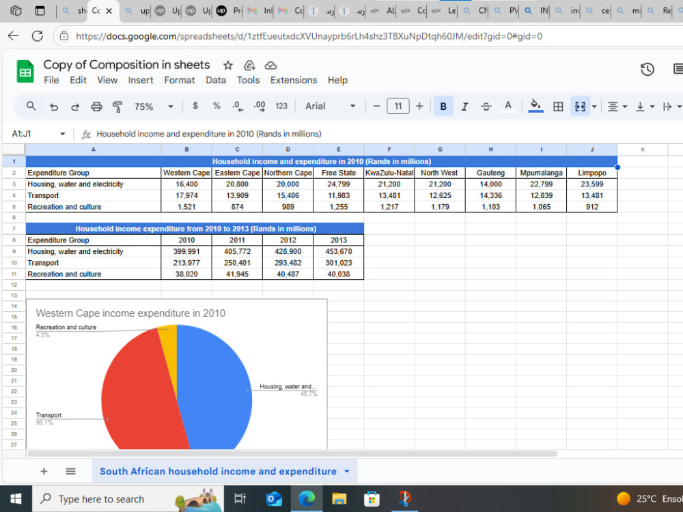Open the Extensions menu
The width and height of the screenshot is (683, 512).
(x=293, y=80)
